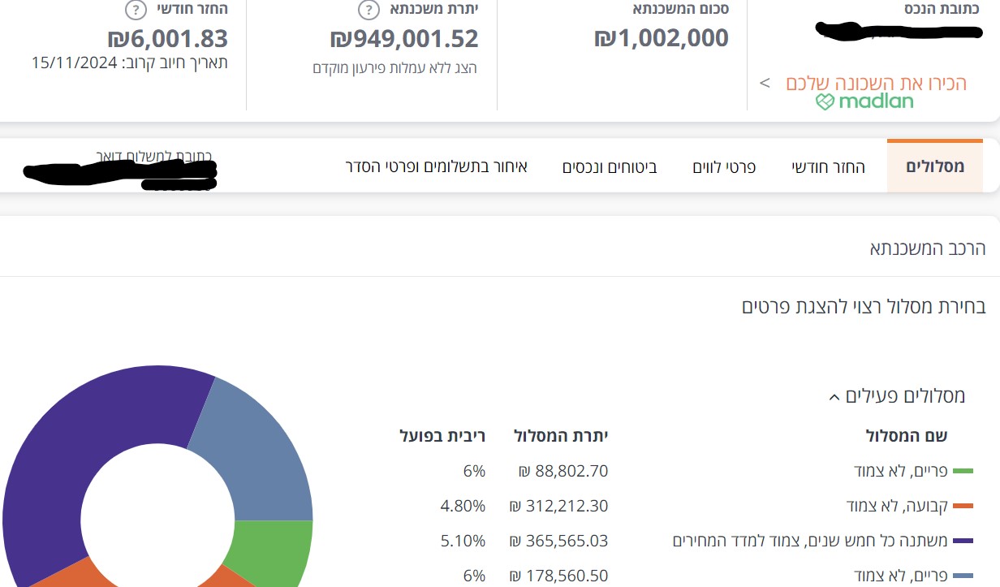The width and height of the screenshot is (1000, 587).
Task: Click arrow beside הכירו את השכונה שלכם
Action: [x=765, y=83]
